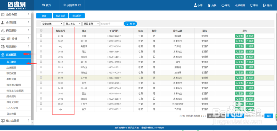277x131 pixels.
Task: Check the box for account 0810
Action: coord(41,62)
